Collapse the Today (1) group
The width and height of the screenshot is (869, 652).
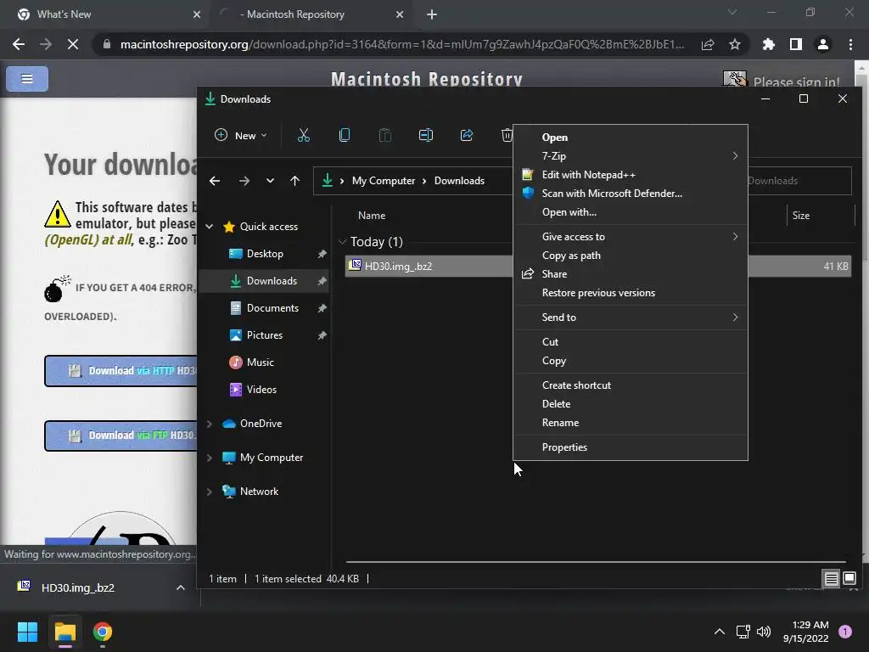click(x=343, y=242)
